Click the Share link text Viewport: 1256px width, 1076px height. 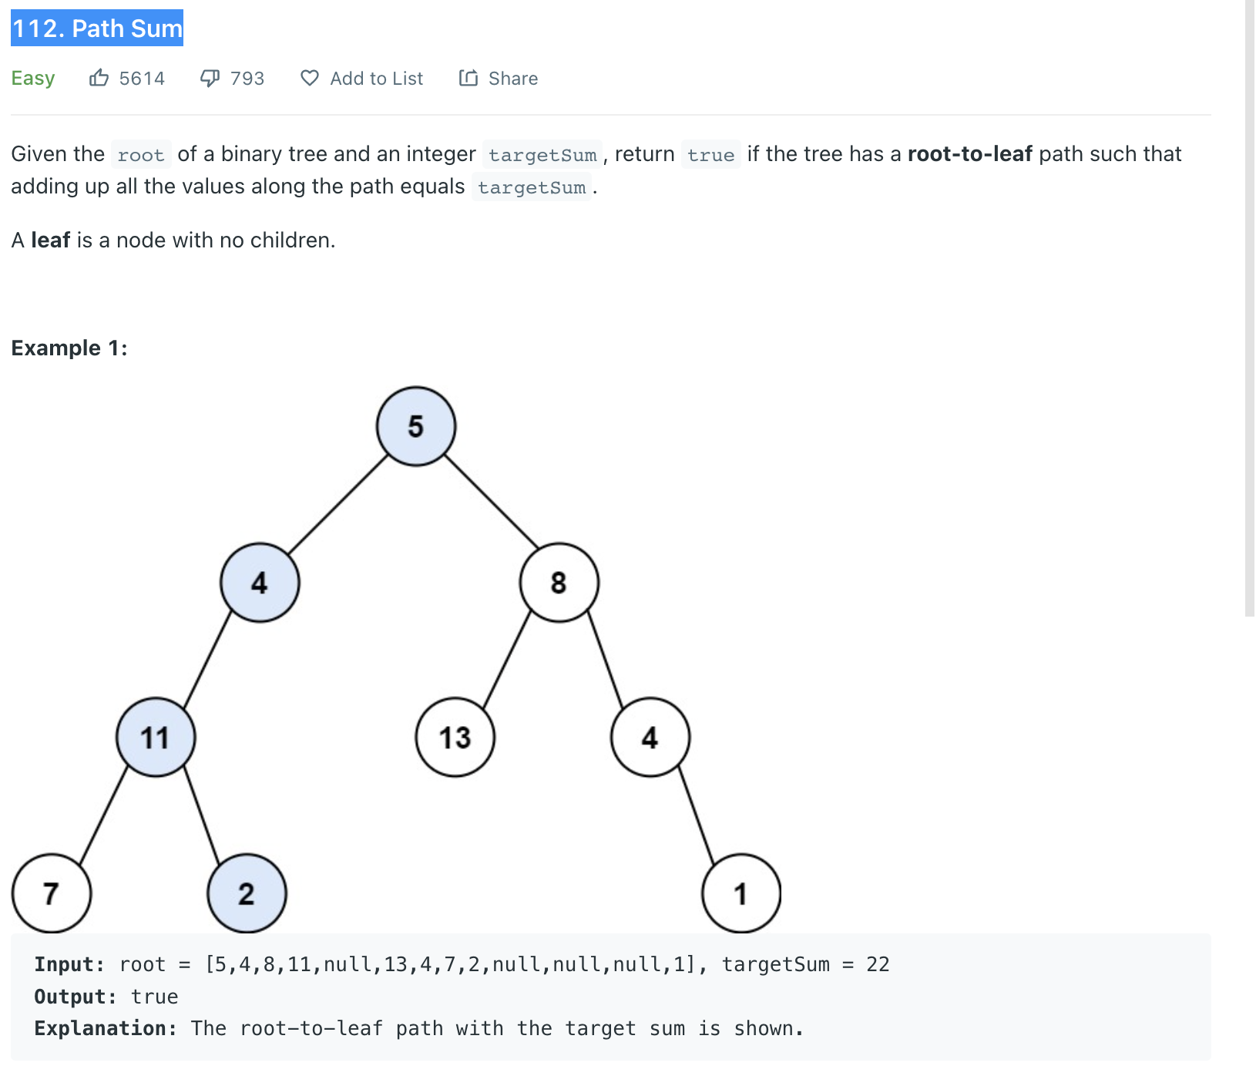click(514, 78)
